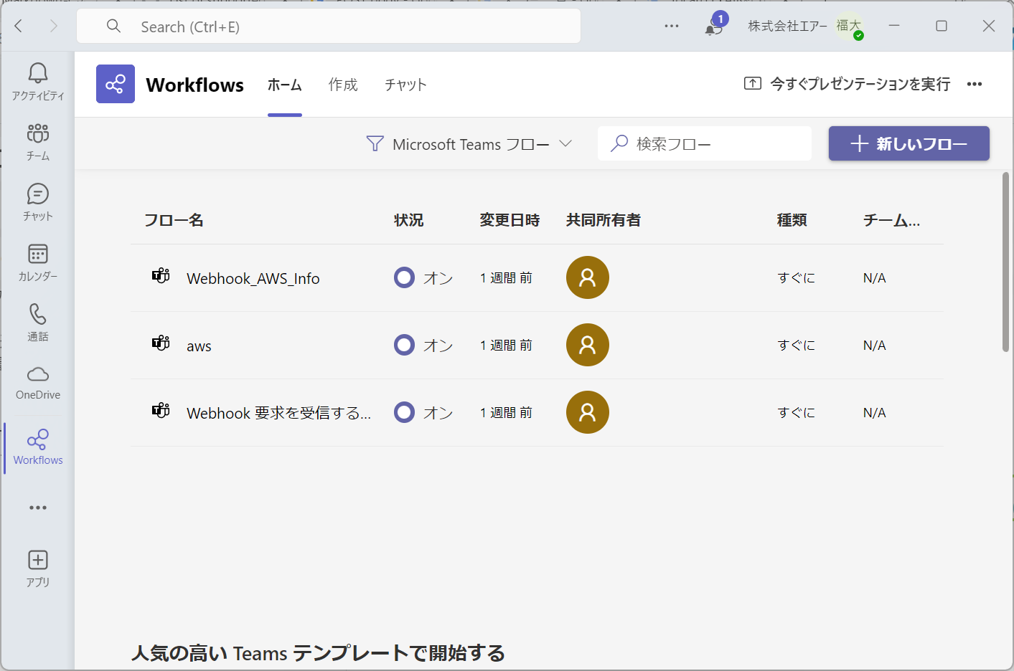Screen dimensions: 1014x671
Task: Switch to the 作成 tab
Action: click(x=343, y=85)
